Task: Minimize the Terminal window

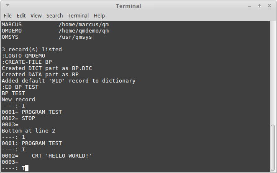Action: (249, 6)
